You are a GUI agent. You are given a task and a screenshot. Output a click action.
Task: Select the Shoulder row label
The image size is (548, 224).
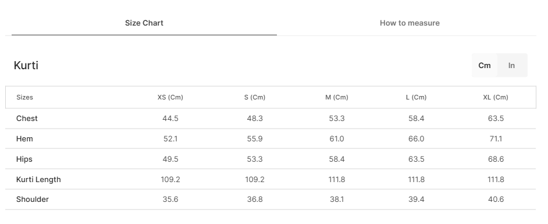click(33, 199)
